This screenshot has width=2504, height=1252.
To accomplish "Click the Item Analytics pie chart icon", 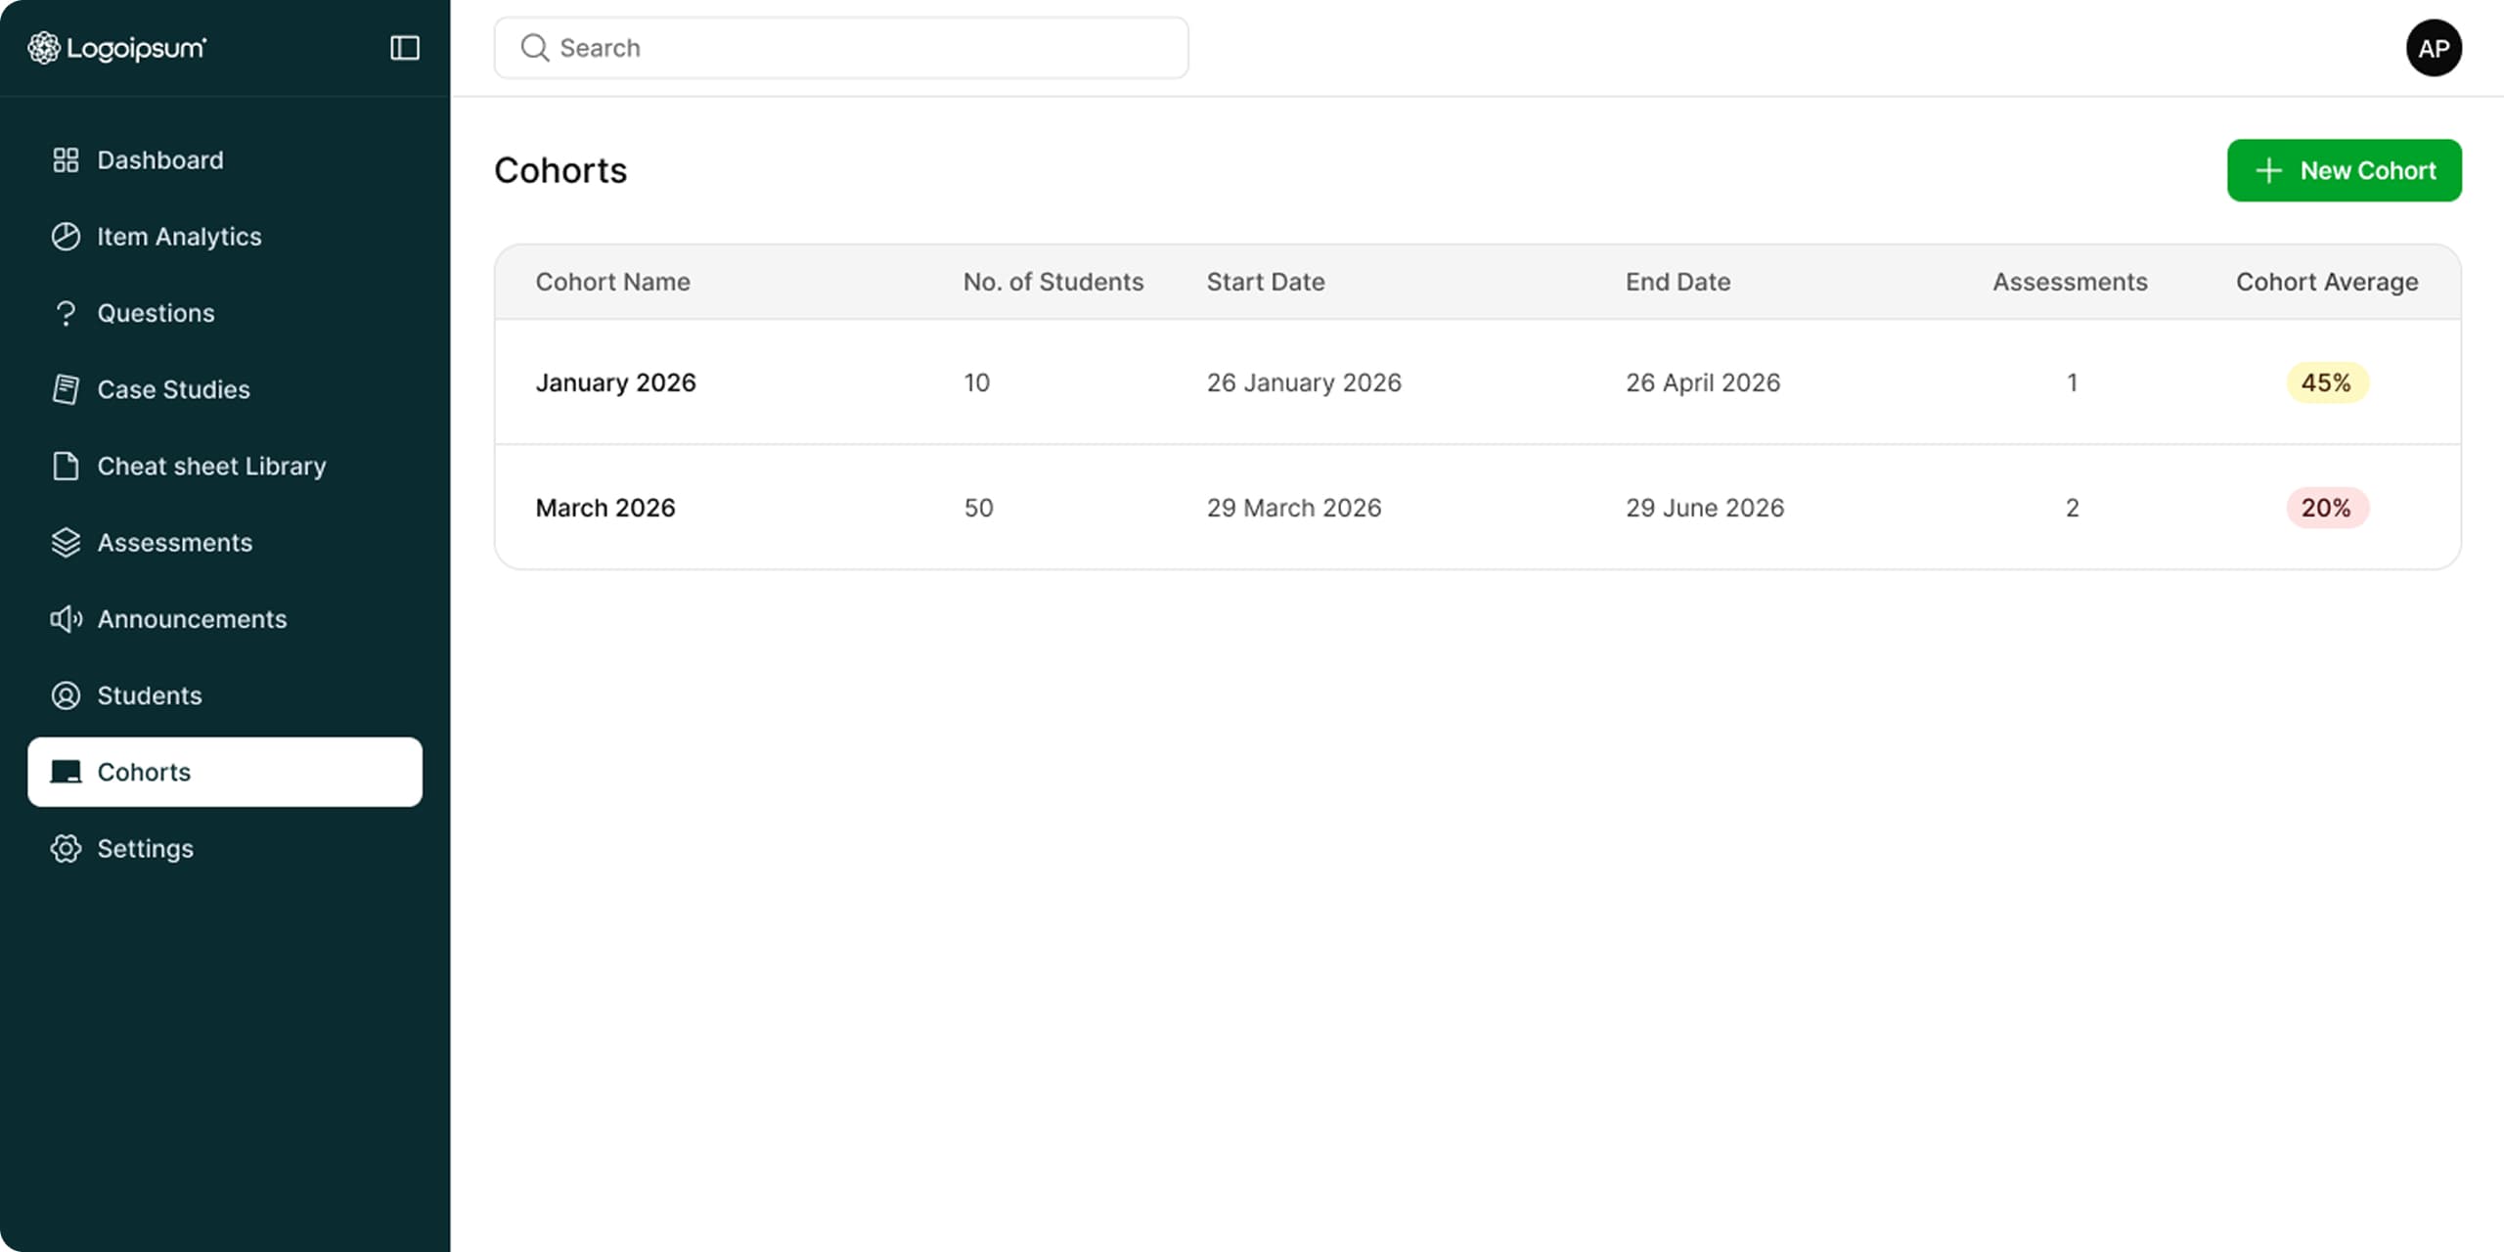I will click(66, 237).
